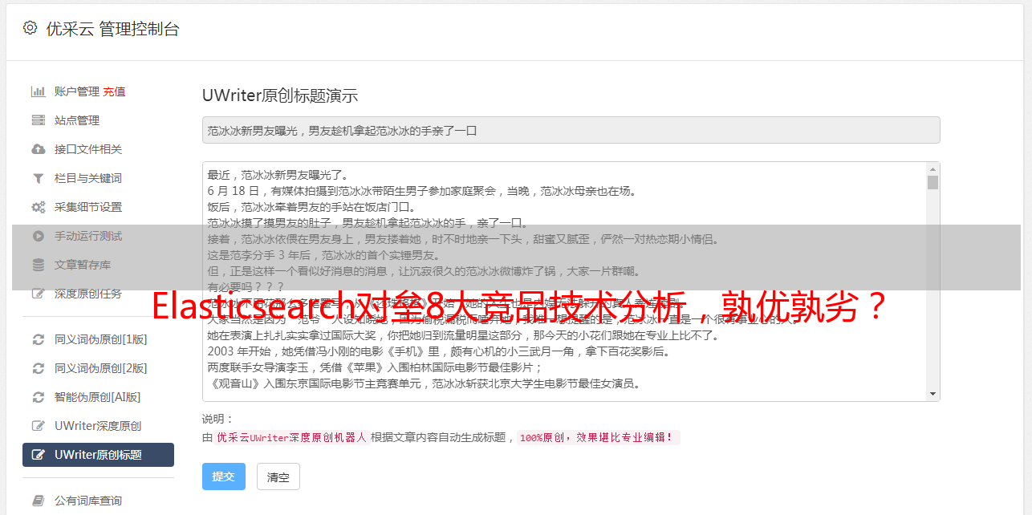Click the play circle icon for 手动运行测试

[38, 236]
